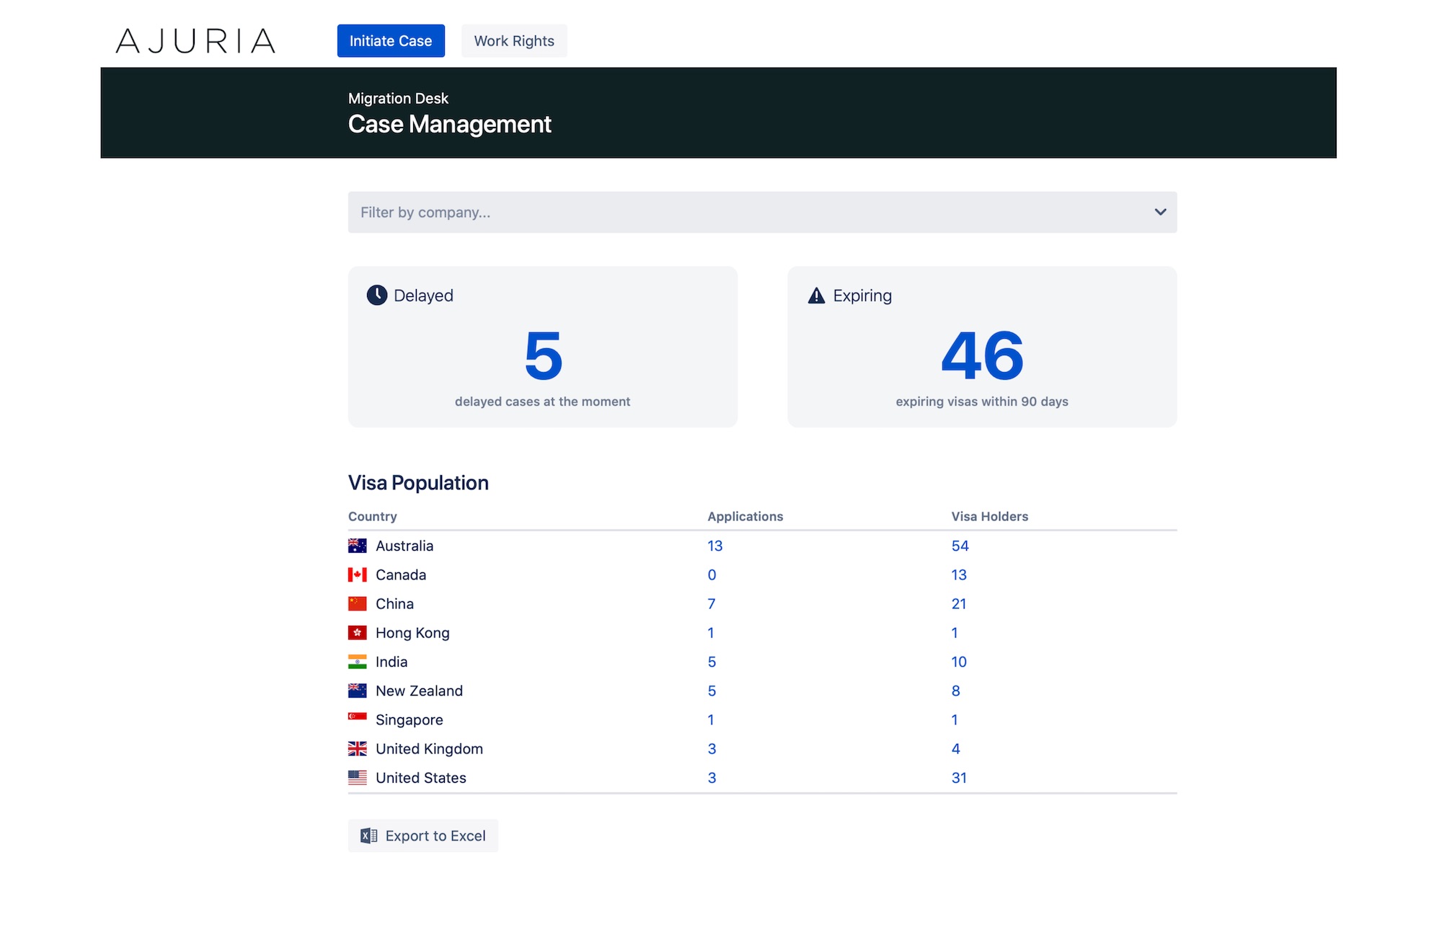Image resolution: width=1442 pixels, height=932 pixels.
Task: Open the 46 expiring visas count
Action: tap(982, 355)
